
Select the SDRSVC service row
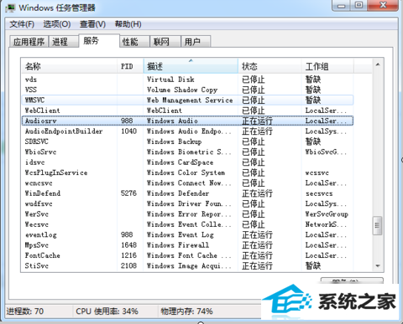coord(187,141)
